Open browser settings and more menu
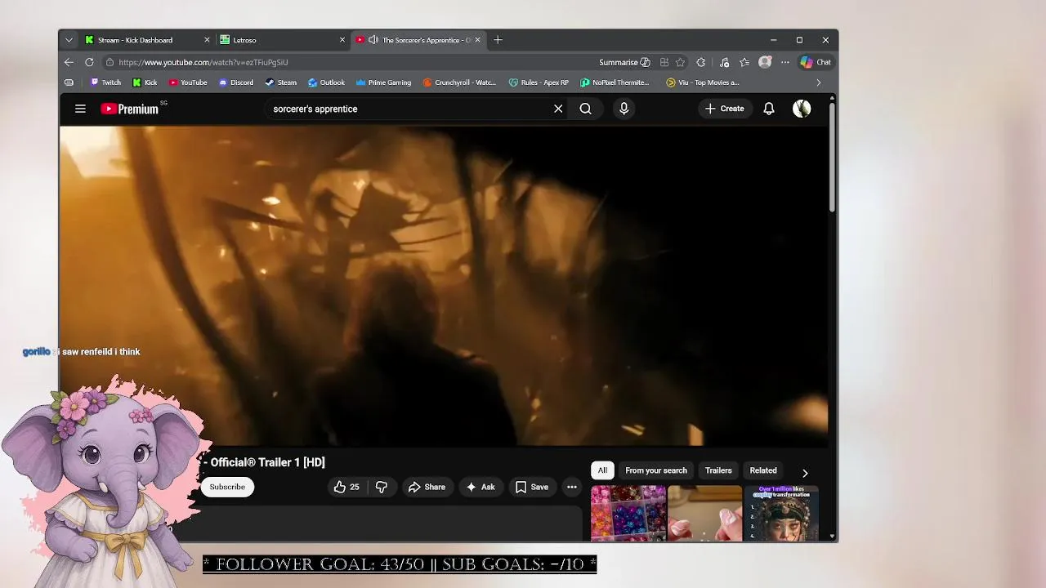The width and height of the screenshot is (1046, 588). pyautogui.click(x=785, y=62)
